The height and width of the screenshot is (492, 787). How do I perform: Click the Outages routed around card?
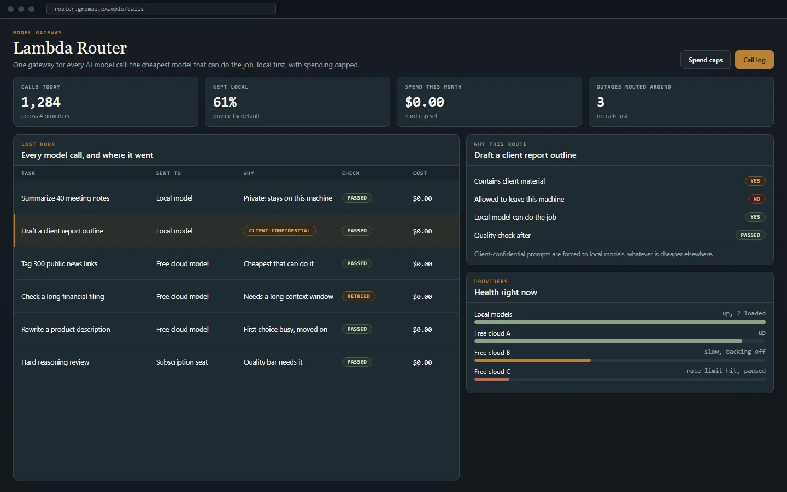(681, 102)
